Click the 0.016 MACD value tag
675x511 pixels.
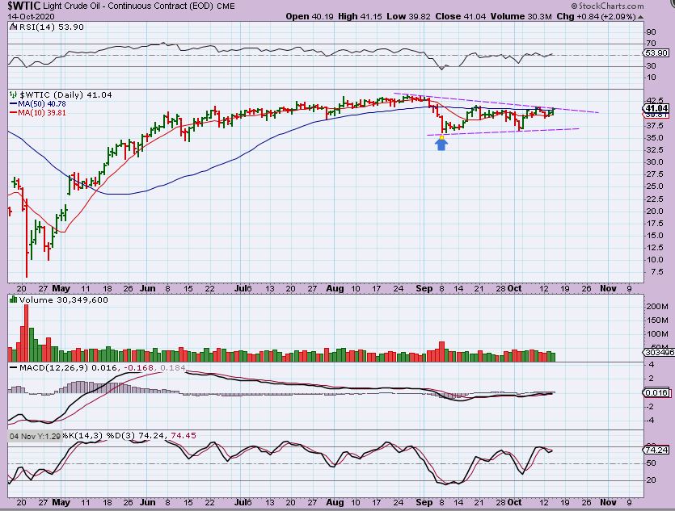click(x=655, y=392)
